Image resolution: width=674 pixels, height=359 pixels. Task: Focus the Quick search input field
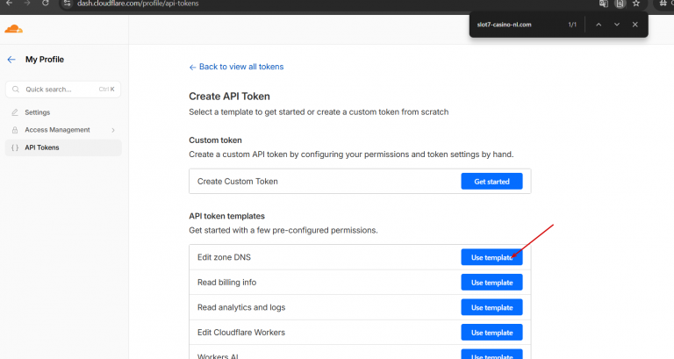pos(63,90)
